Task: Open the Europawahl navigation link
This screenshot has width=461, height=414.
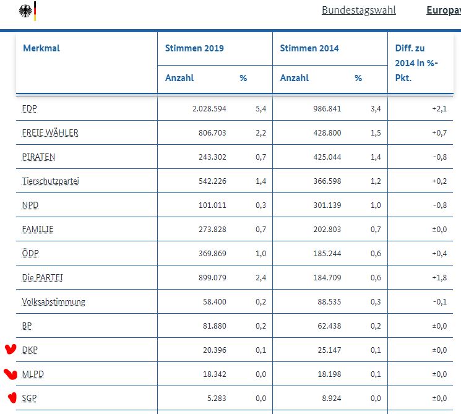Action: (x=444, y=10)
